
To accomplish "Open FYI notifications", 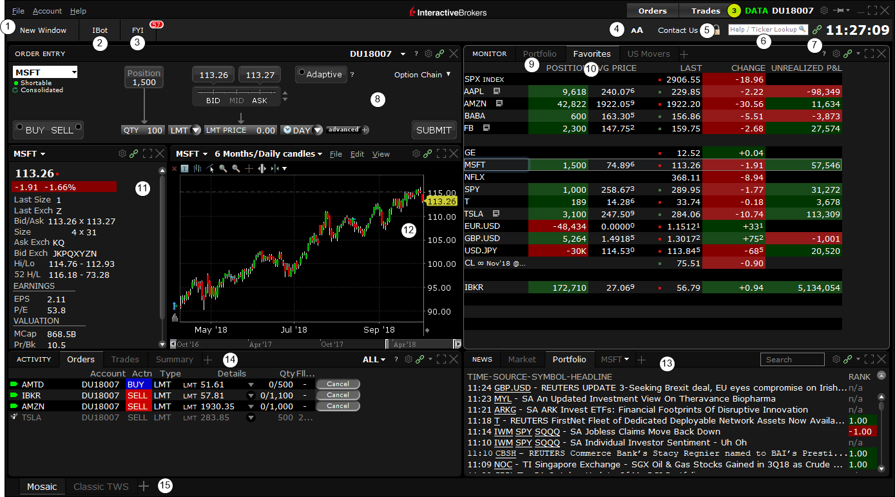I will (138, 30).
